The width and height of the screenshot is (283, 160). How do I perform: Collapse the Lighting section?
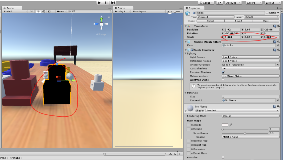point(186,53)
